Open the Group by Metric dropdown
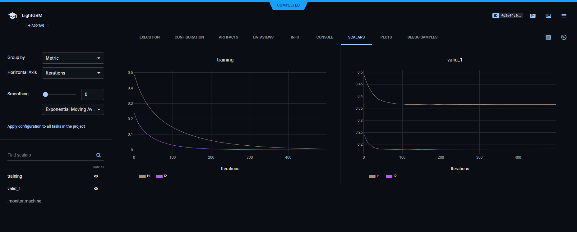 click(73, 58)
